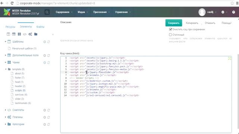Open the manager search icon
The height and width of the screenshot is (134, 239).
(47, 12)
